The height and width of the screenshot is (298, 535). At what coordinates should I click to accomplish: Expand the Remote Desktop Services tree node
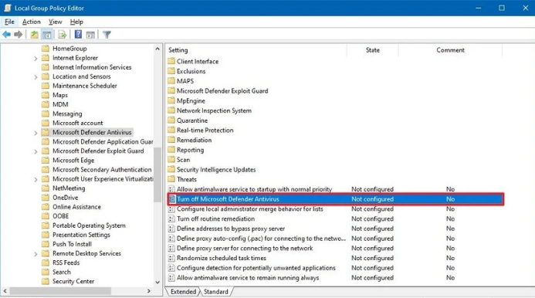pos(36,254)
